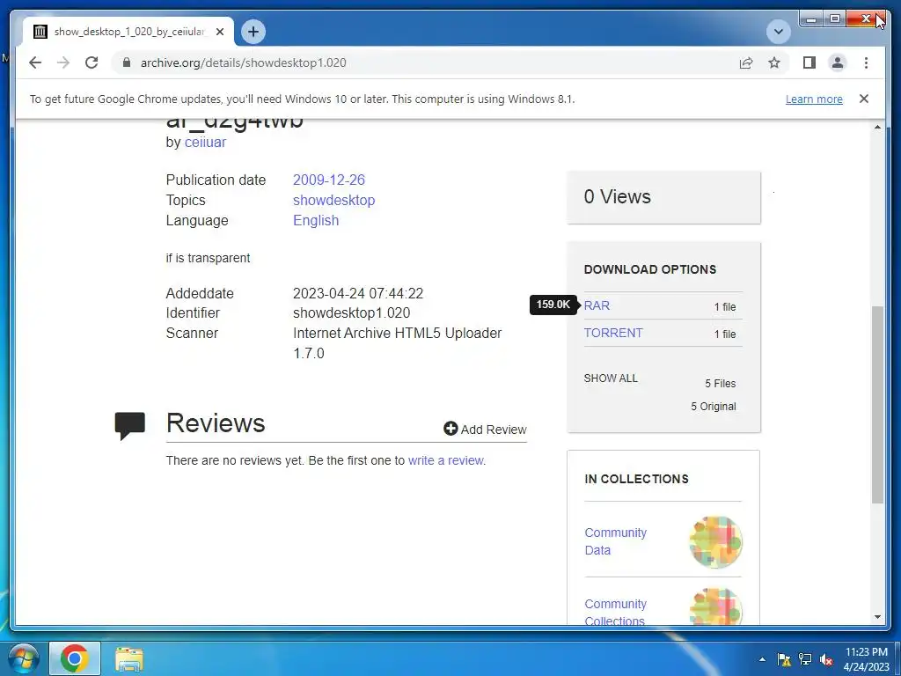Image resolution: width=901 pixels, height=676 pixels.
Task: Download the RAR file
Action: coord(597,305)
